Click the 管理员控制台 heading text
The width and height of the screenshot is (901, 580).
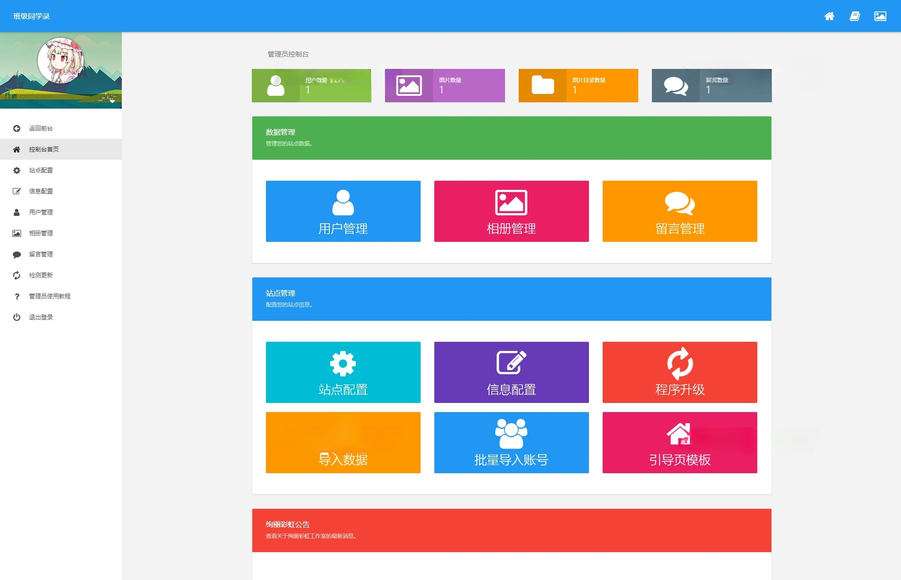288,54
